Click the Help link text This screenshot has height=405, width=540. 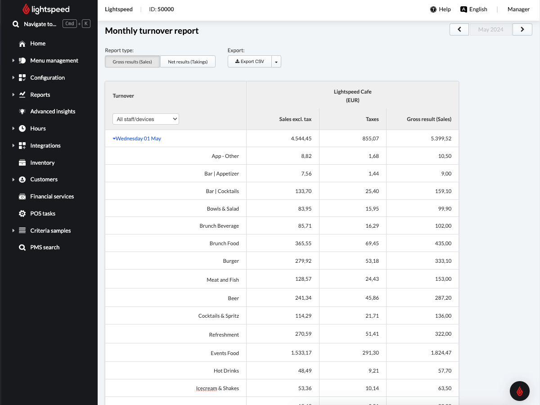click(445, 9)
